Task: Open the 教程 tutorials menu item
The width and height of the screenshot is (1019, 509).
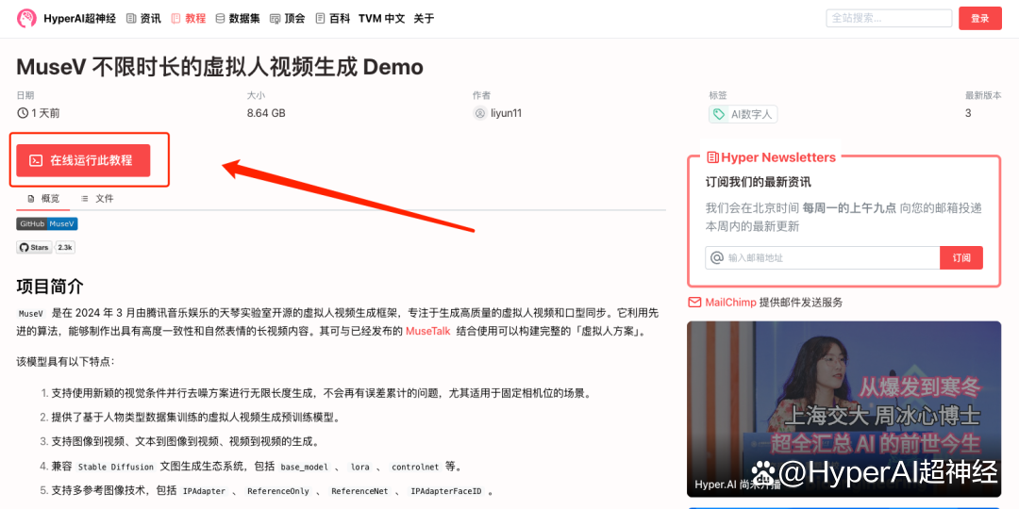Action: point(189,18)
